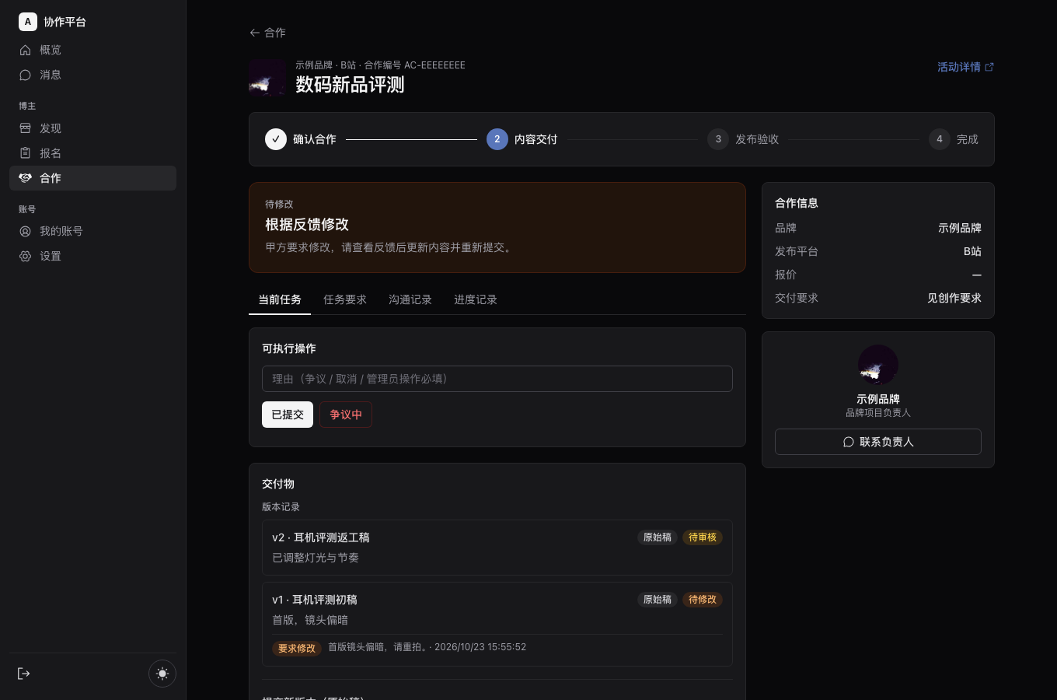Toggle the light/dark theme sun button

click(x=162, y=674)
